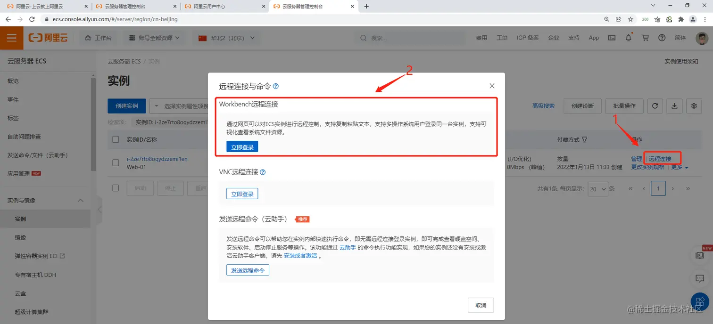713x324 pixels.
Task: Click the browser reload button
Action: pyautogui.click(x=32, y=19)
